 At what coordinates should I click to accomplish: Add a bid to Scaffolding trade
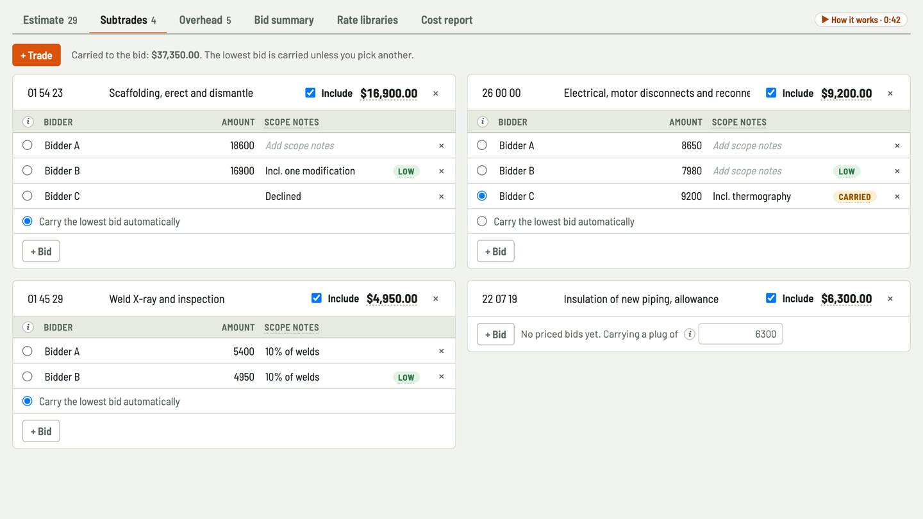pyautogui.click(x=41, y=251)
